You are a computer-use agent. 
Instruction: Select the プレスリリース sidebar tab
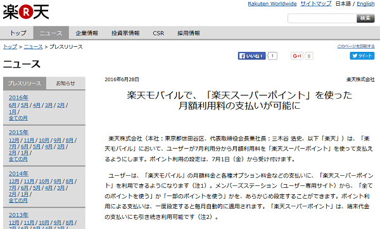25,84
